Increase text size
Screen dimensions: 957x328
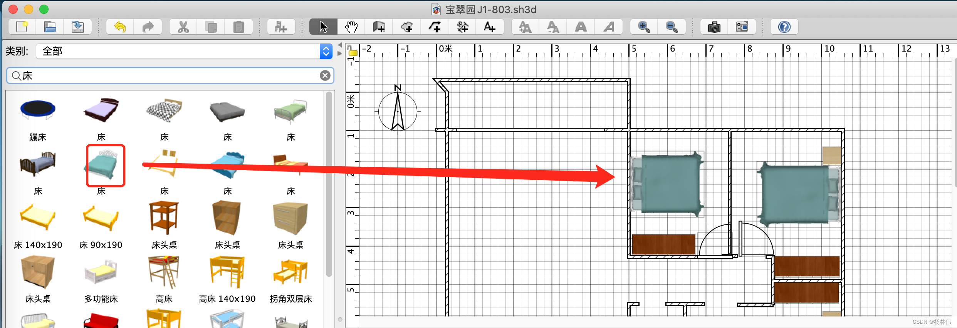tap(525, 27)
